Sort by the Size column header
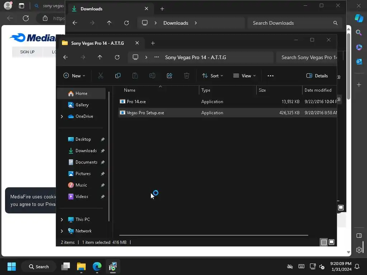Screen dimensions: 367x275 point(262,90)
